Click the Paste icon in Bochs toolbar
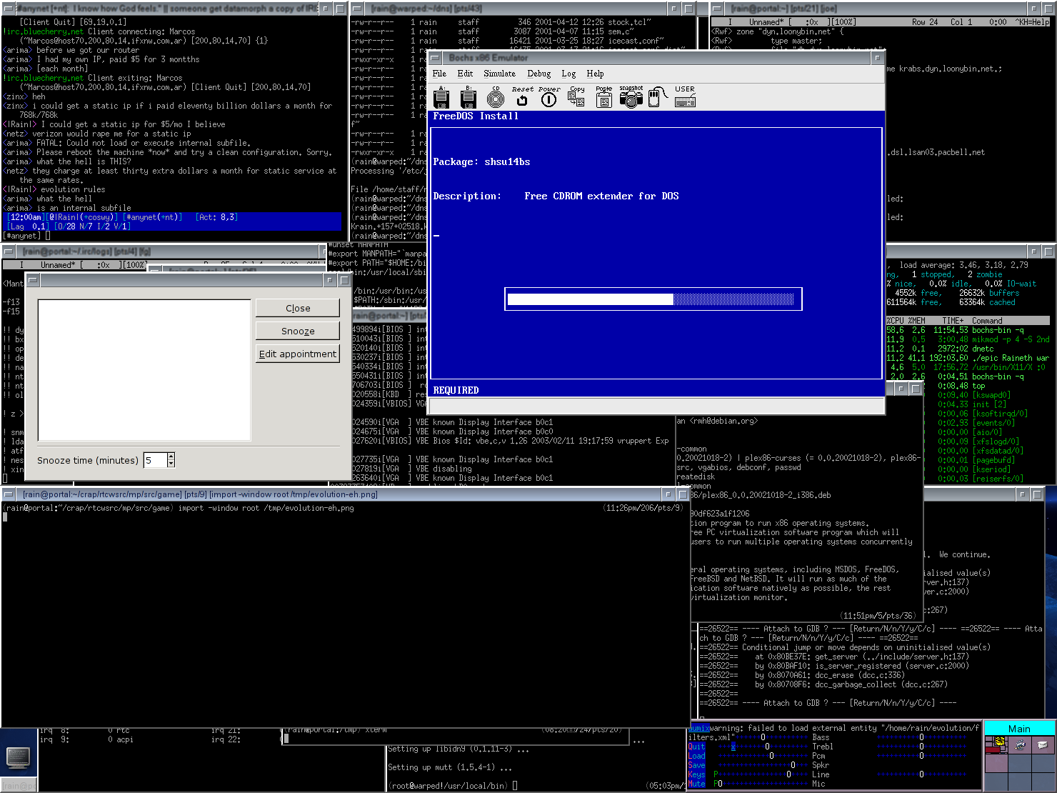The height and width of the screenshot is (793, 1057). tap(603, 98)
